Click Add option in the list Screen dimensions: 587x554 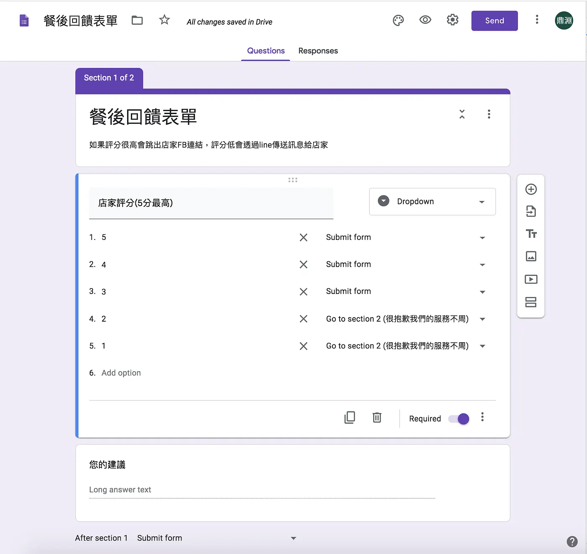tap(121, 373)
